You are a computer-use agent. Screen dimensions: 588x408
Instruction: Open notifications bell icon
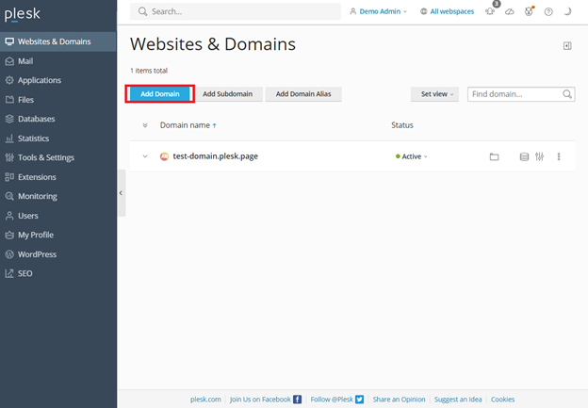click(x=490, y=11)
